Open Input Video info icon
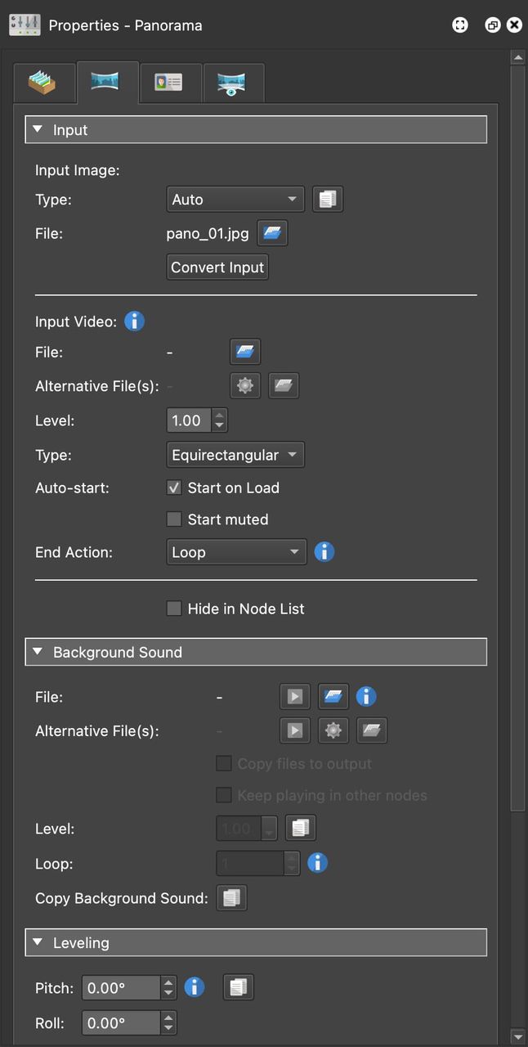This screenshot has width=528, height=1047. [134, 321]
